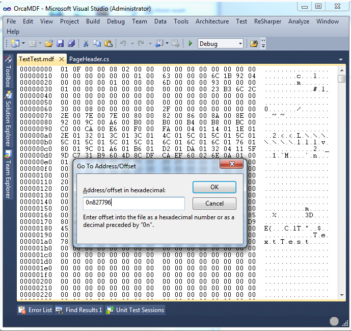Confirm the offset with the OK button
The width and height of the screenshot is (351, 331).
point(214,187)
